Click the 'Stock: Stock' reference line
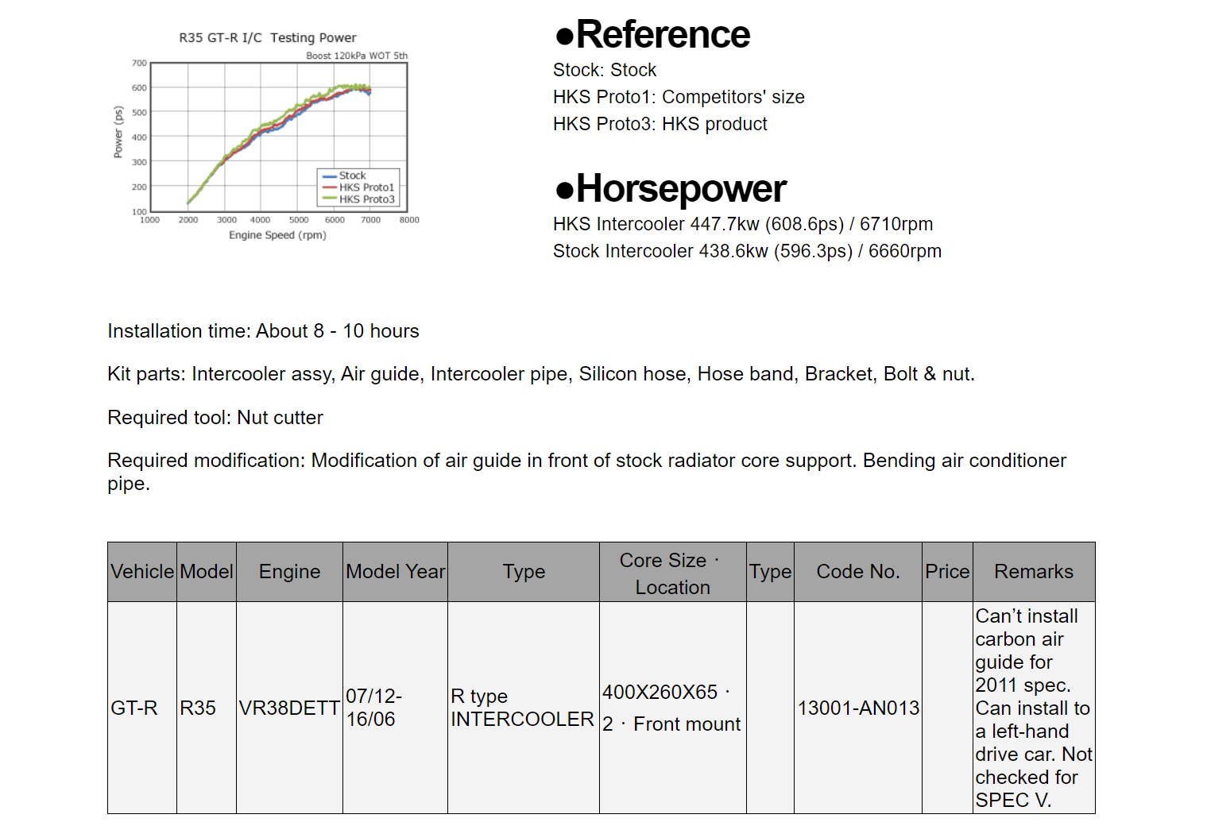Image resolution: width=1207 pixels, height=826 pixels. [x=605, y=70]
